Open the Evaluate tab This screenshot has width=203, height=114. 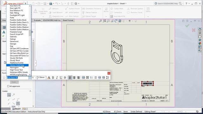[x=37, y=20]
